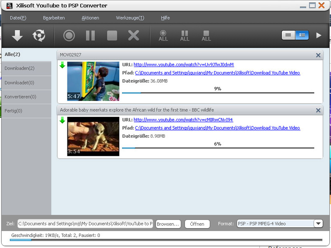The width and height of the screenshot is (331, 248).
Task: Maximize the Xilisoft converter window
Action: point(312,5)
